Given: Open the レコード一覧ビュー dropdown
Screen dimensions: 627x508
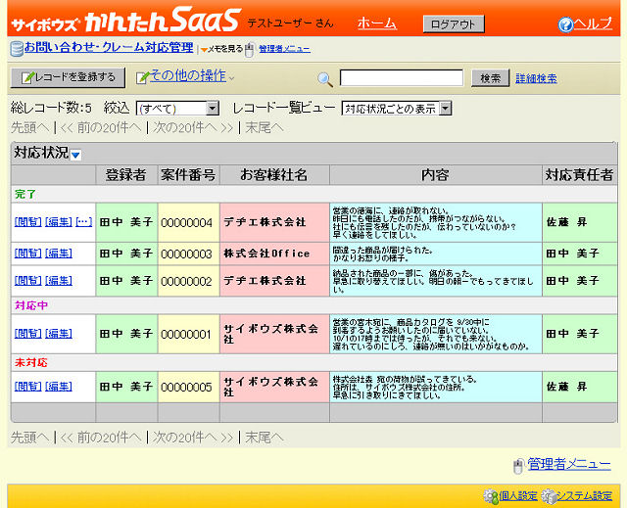Looking at the screenshot, I should point(397,109).
